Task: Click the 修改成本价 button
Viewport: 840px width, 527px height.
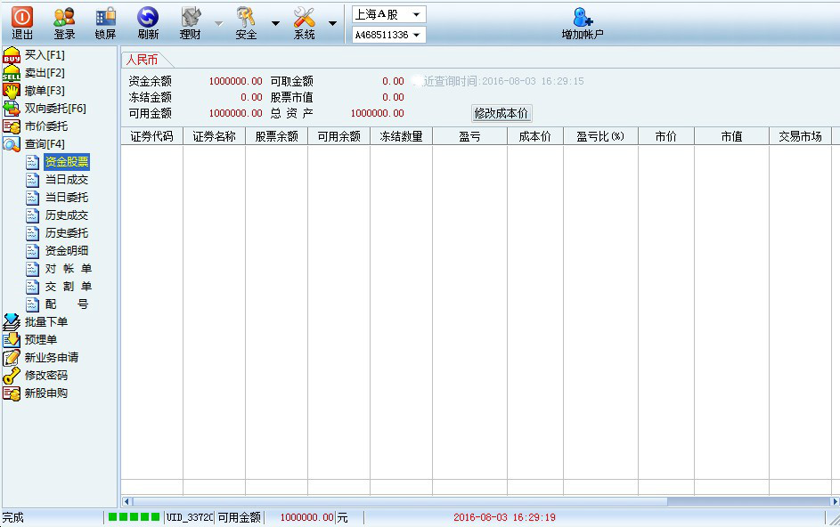Action: click(x=502, y=113)
